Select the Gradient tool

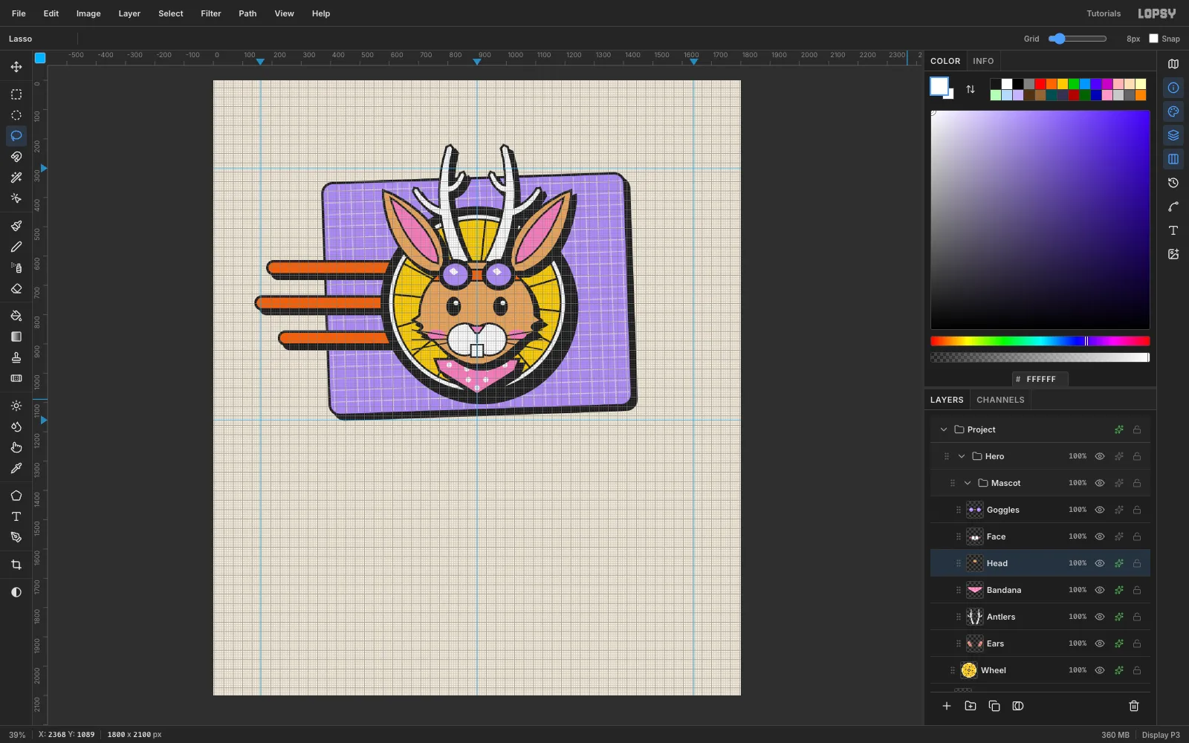16,337
